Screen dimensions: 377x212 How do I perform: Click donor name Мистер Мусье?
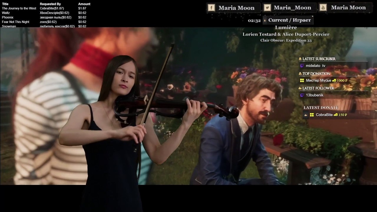click(x=319, y=80)
